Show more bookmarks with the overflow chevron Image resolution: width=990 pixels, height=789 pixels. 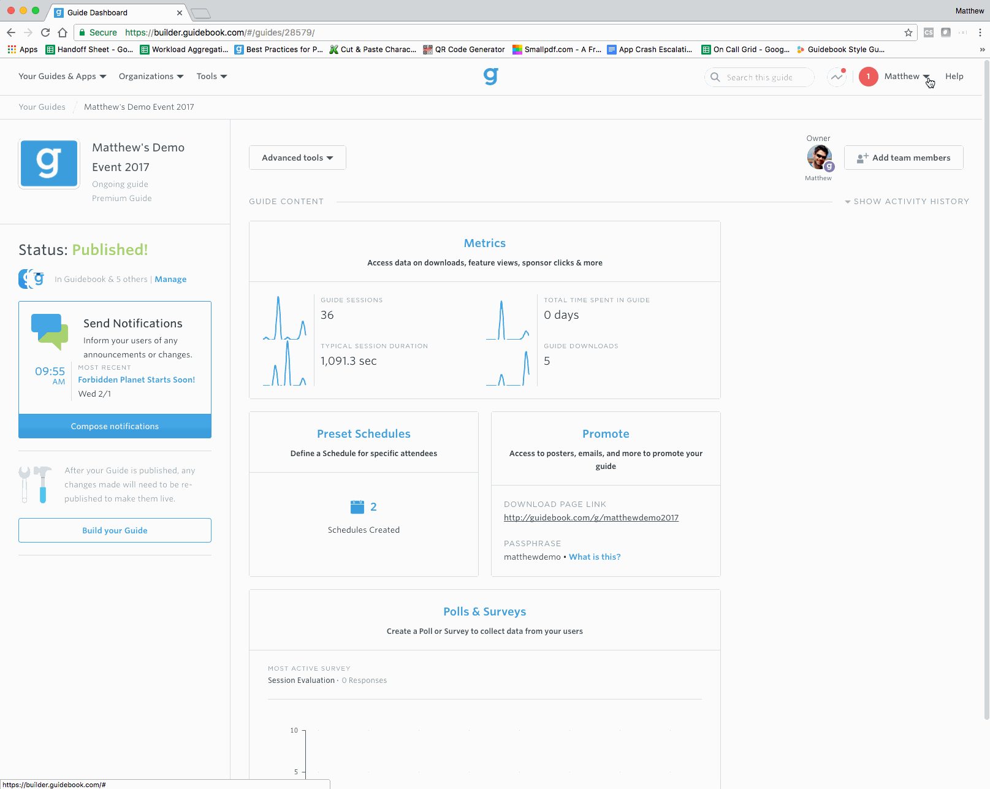coord(982,50)
